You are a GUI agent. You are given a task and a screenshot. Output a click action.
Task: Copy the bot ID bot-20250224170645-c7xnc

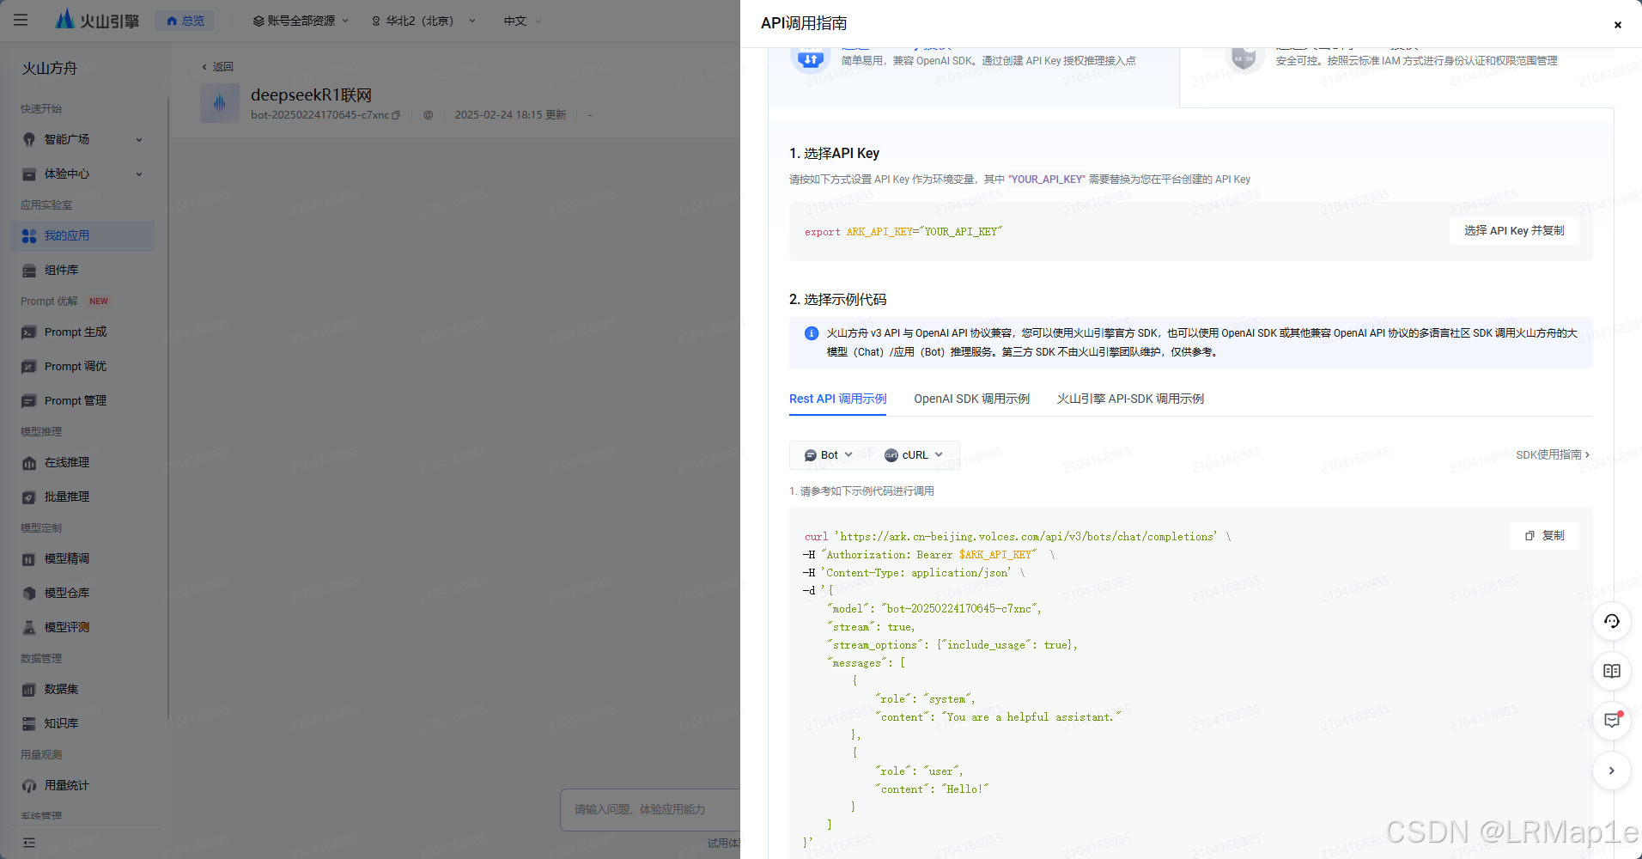click(x=396, y=115)
